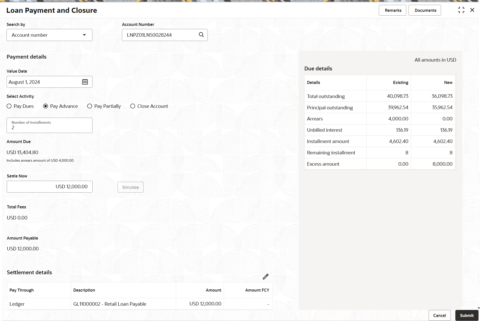Cancel the loan payment transaction
The height and width of the screenshot is (321, 480).
tap(439, 315)
